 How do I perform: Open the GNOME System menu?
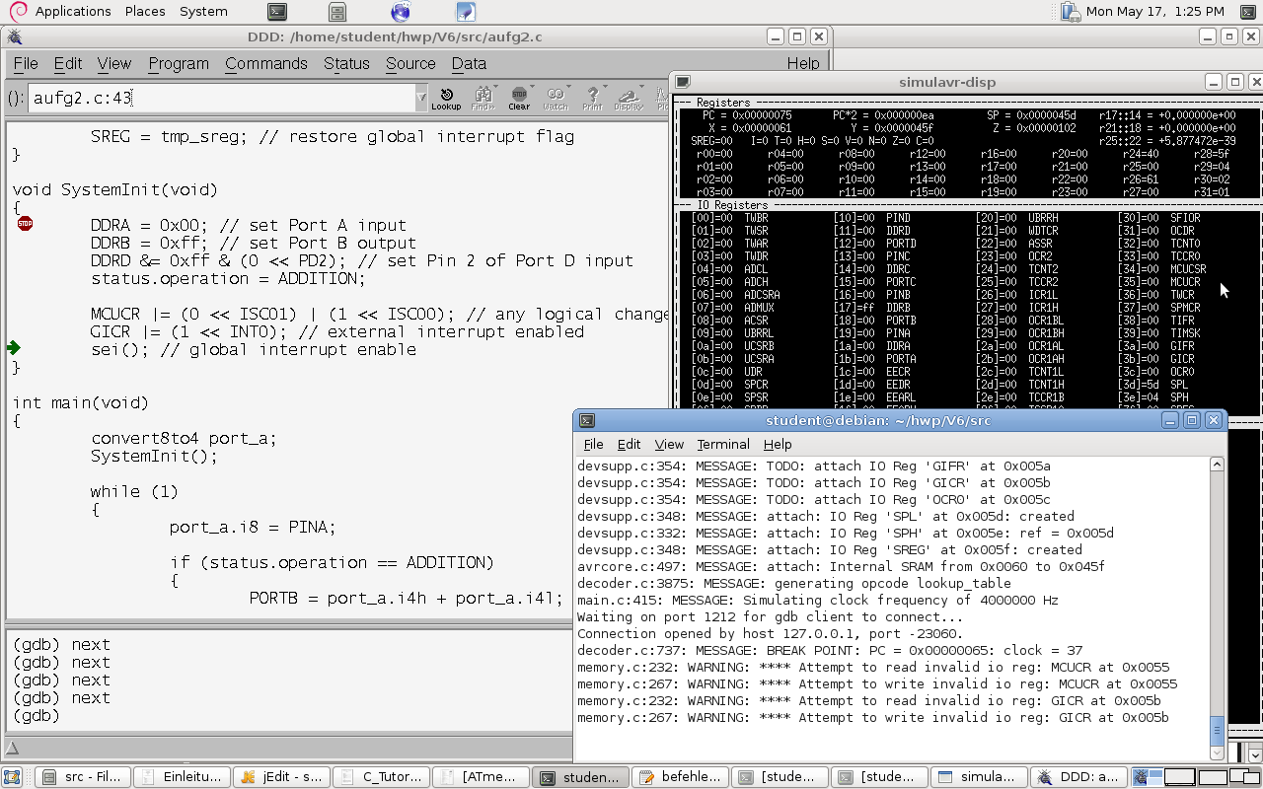click(x=203, y=12)
